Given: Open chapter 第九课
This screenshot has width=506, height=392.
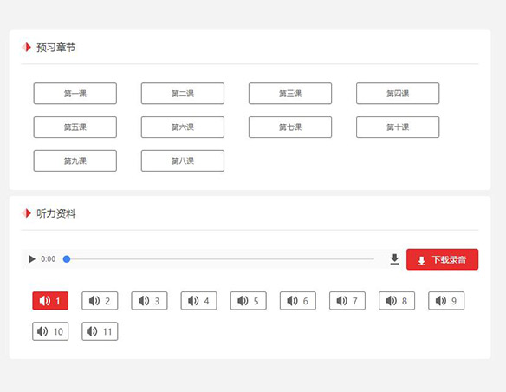Looking at the screenshot, I should pyautogui.click(x=75, y=160).
